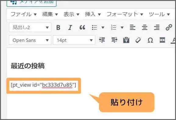Image resolution: width=176 pixels, height=120 pixels.
Task: Insert a special character (Omega)
Action: pyautogui.click(x=150, y=40)
